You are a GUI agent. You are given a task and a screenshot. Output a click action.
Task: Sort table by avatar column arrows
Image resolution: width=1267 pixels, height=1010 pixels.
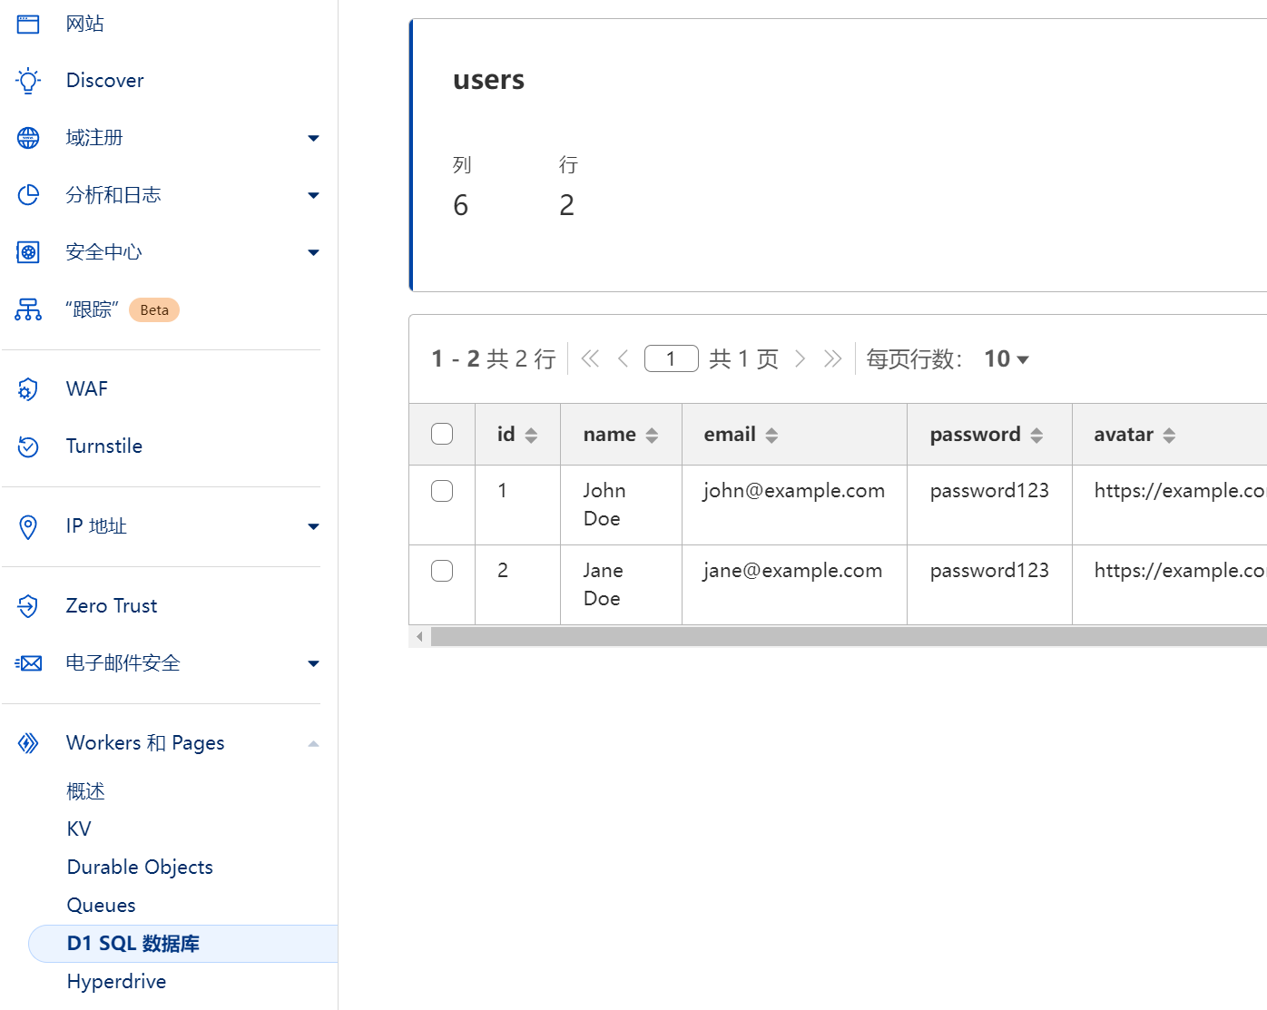[x=1169, y=436]
